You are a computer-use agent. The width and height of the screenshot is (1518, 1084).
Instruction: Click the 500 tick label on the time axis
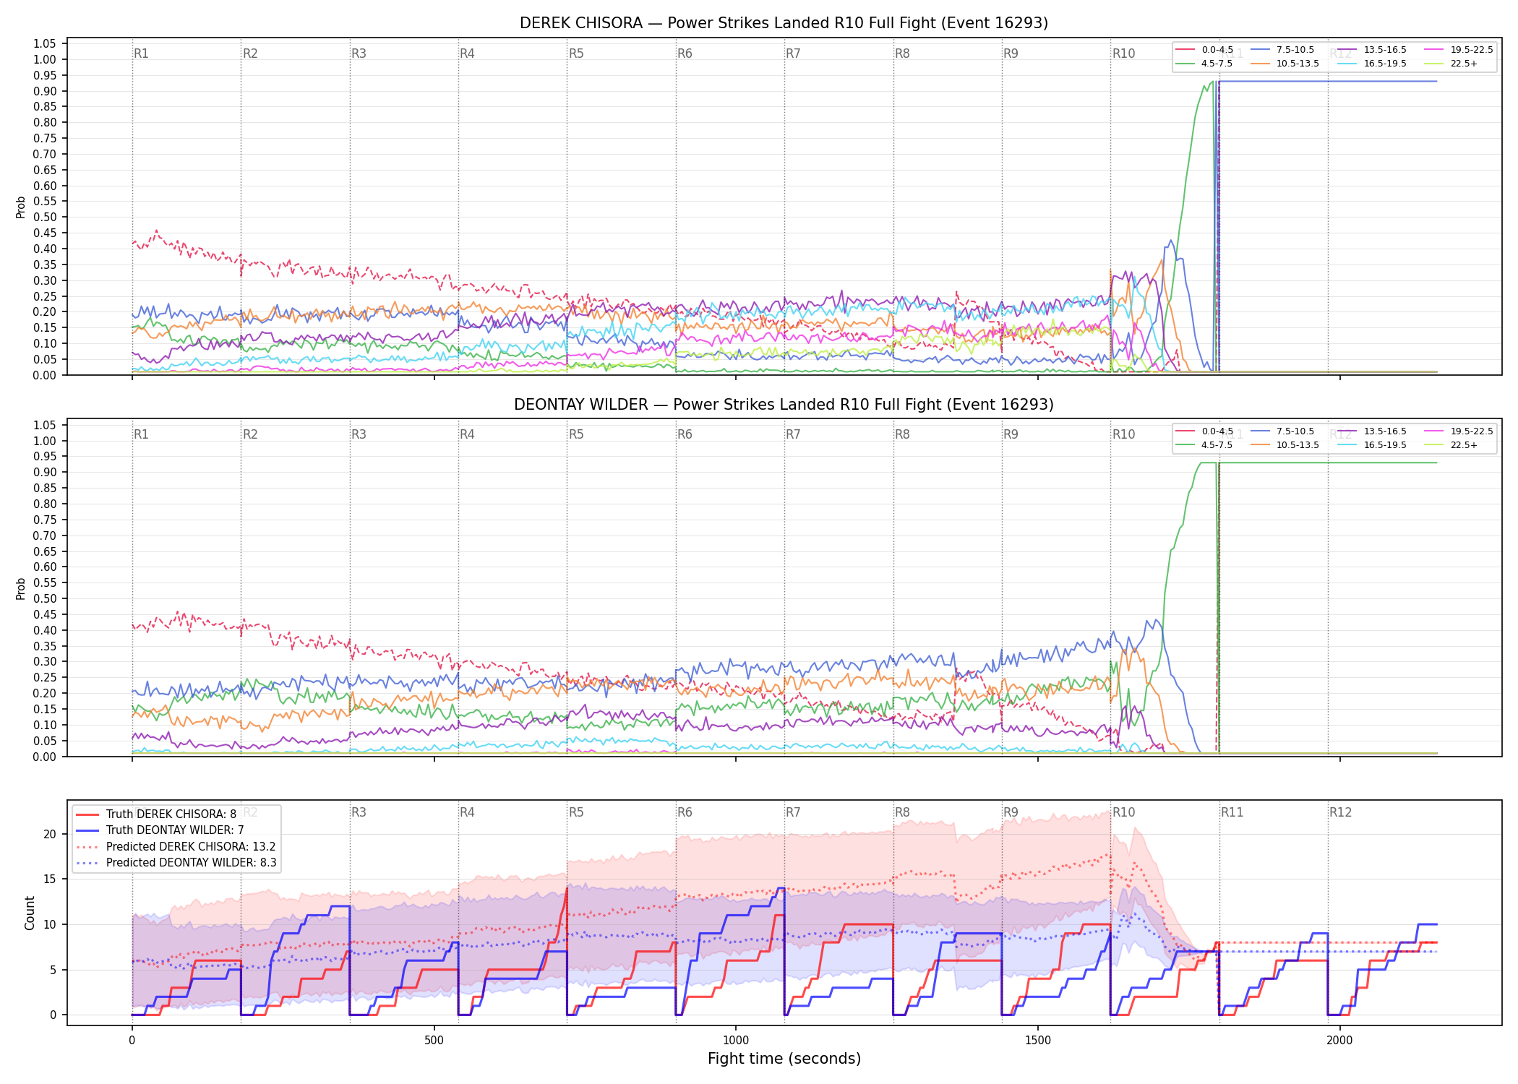(434, 1040)
